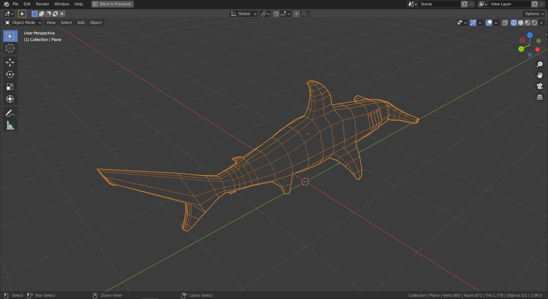The image size is (548, 299).
Task: Open the File menu
Action: click(15, 4)
